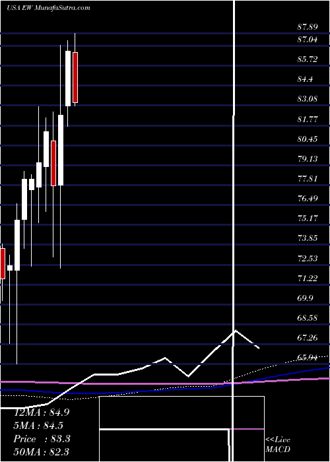
Task: Click the 77.81 price axis label
Action: (308, 179)
